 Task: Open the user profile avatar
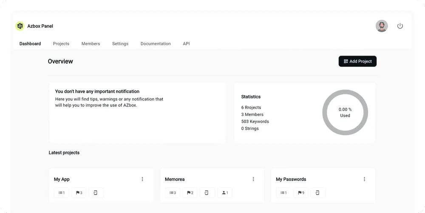(x=382, y=26)
